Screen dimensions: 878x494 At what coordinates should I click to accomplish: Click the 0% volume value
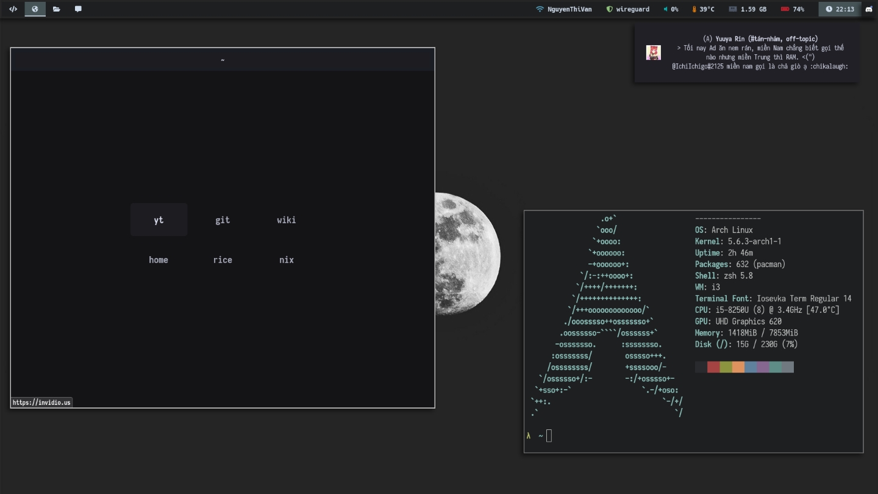(x=674, y=9)
